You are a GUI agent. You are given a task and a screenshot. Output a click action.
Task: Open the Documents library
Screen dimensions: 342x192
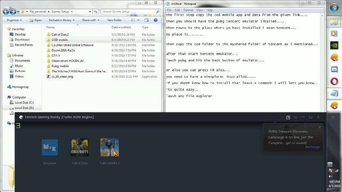22,60
